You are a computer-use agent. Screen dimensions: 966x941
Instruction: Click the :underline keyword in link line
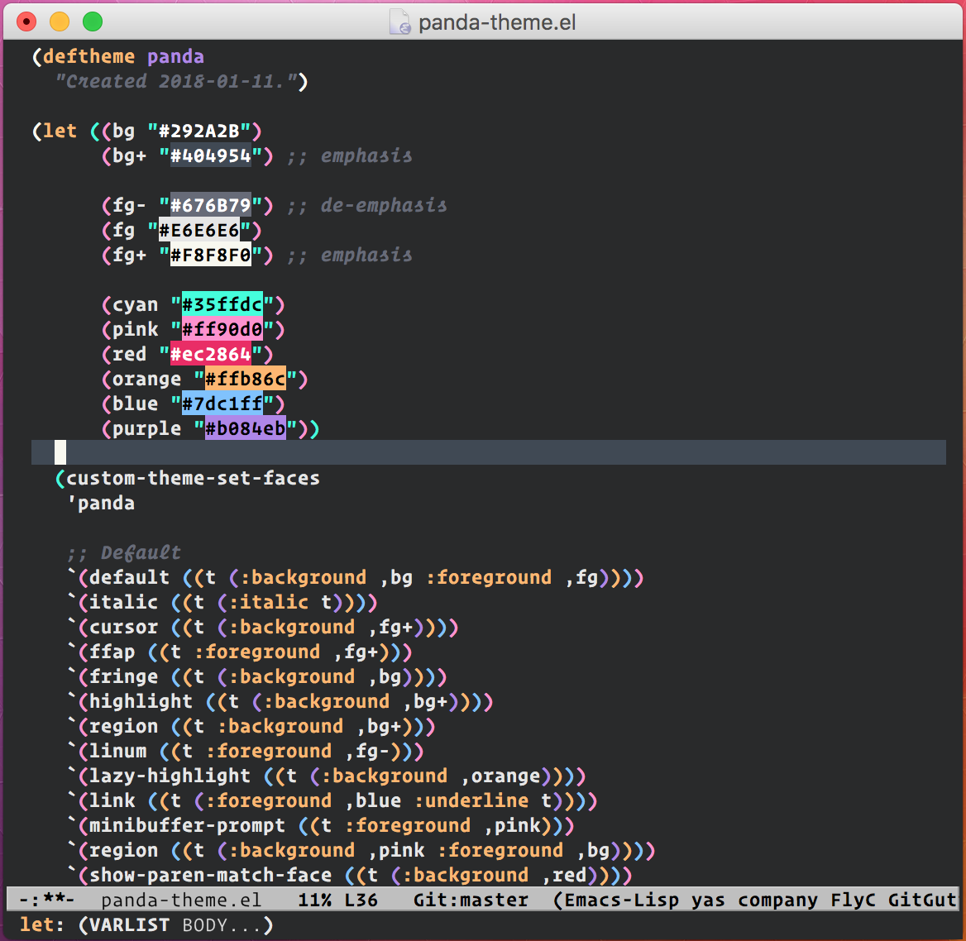coord(471,800)
